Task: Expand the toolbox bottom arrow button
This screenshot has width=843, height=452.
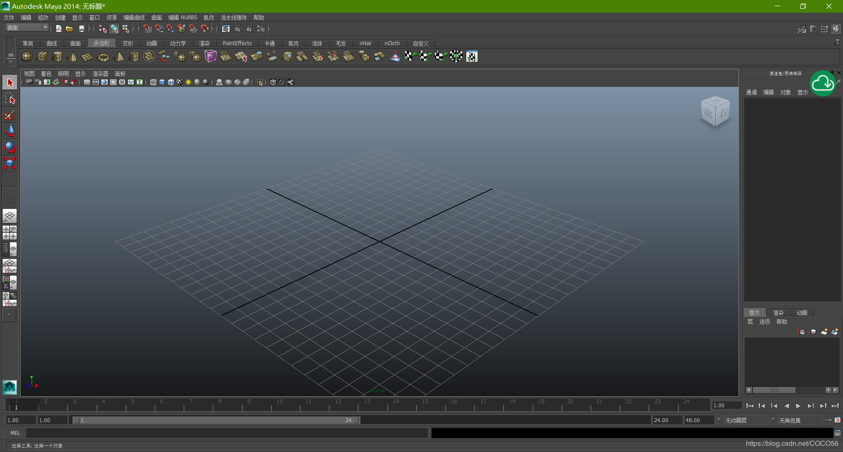Action: point(9,315)
